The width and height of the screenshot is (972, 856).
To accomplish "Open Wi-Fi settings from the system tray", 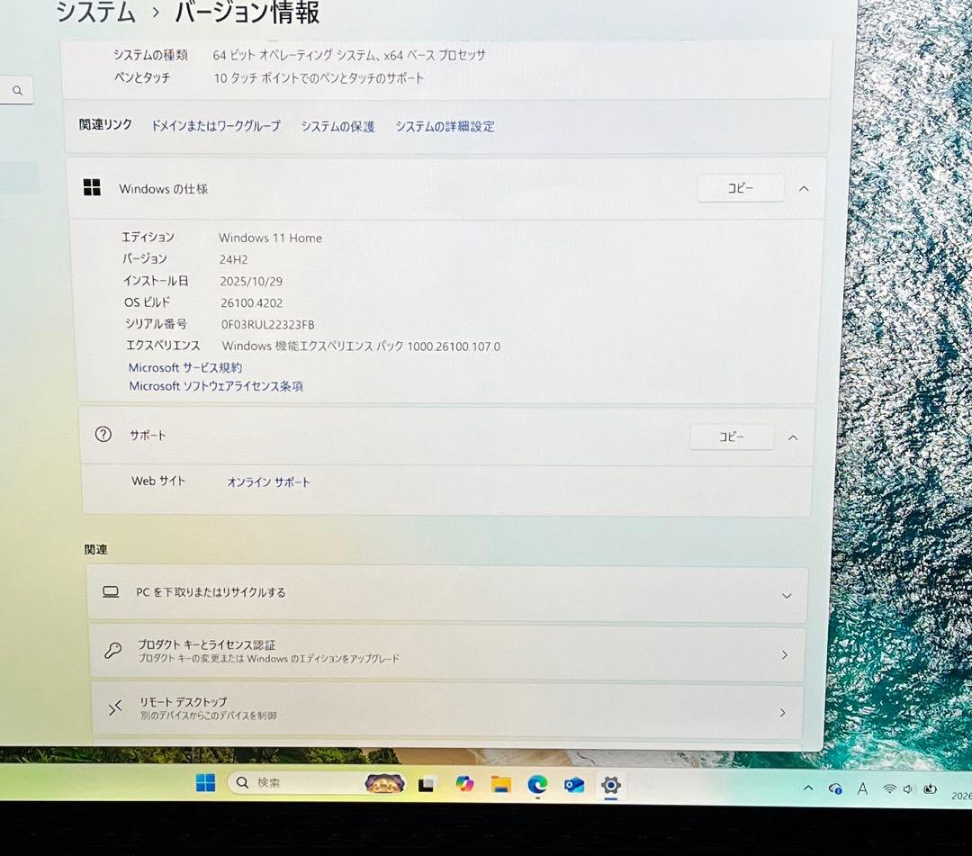I will point(889,788).
